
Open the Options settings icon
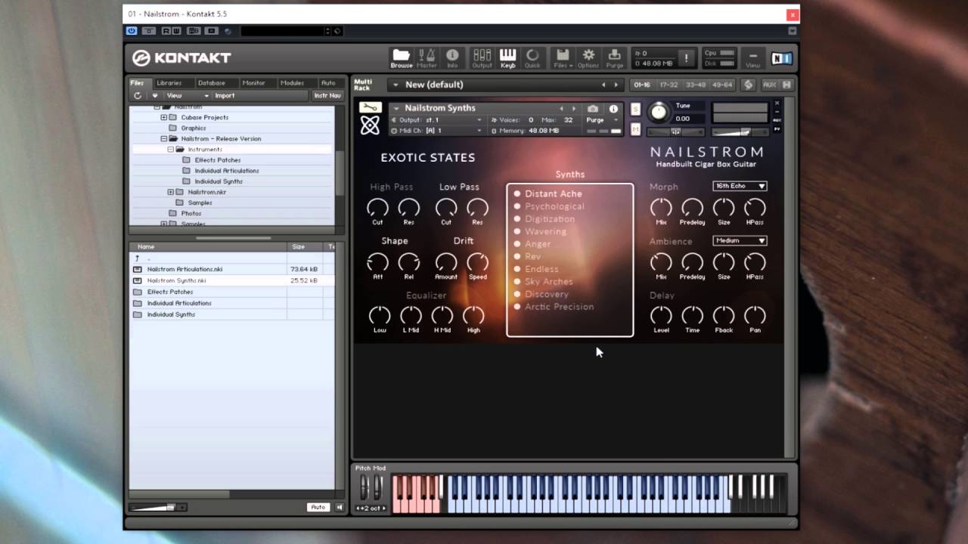click(588, 57)
